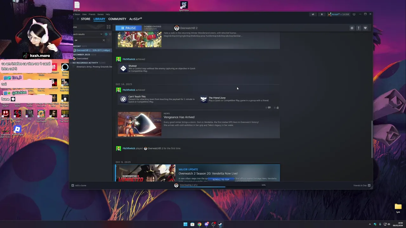406x228 pixels.
Task: Open Fitchftwkick profile above Shutout achievement
Action: pos(129,59)
